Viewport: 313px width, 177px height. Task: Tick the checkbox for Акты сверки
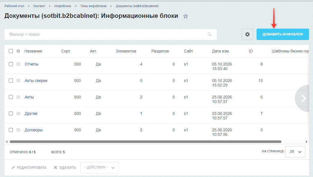tap(11, 81)
